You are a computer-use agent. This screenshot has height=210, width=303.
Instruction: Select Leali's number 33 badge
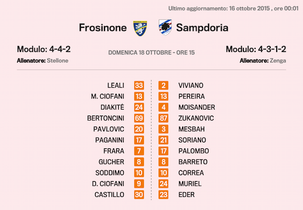point(139,85)
